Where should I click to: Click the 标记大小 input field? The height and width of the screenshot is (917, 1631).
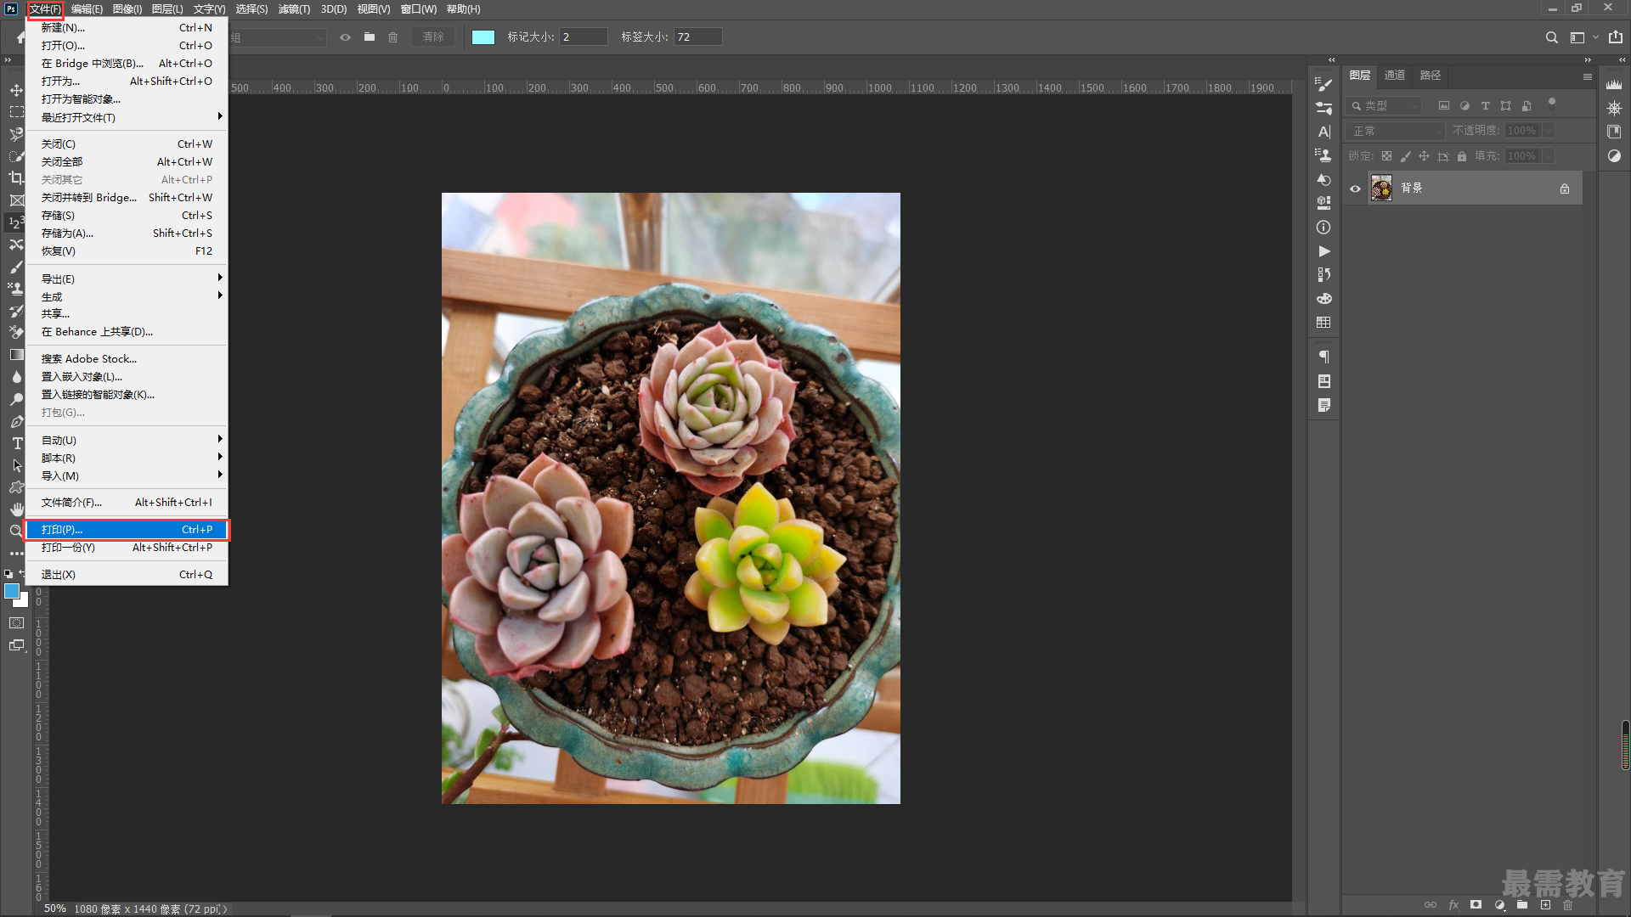pyautogui.click(x=583, y=37)
